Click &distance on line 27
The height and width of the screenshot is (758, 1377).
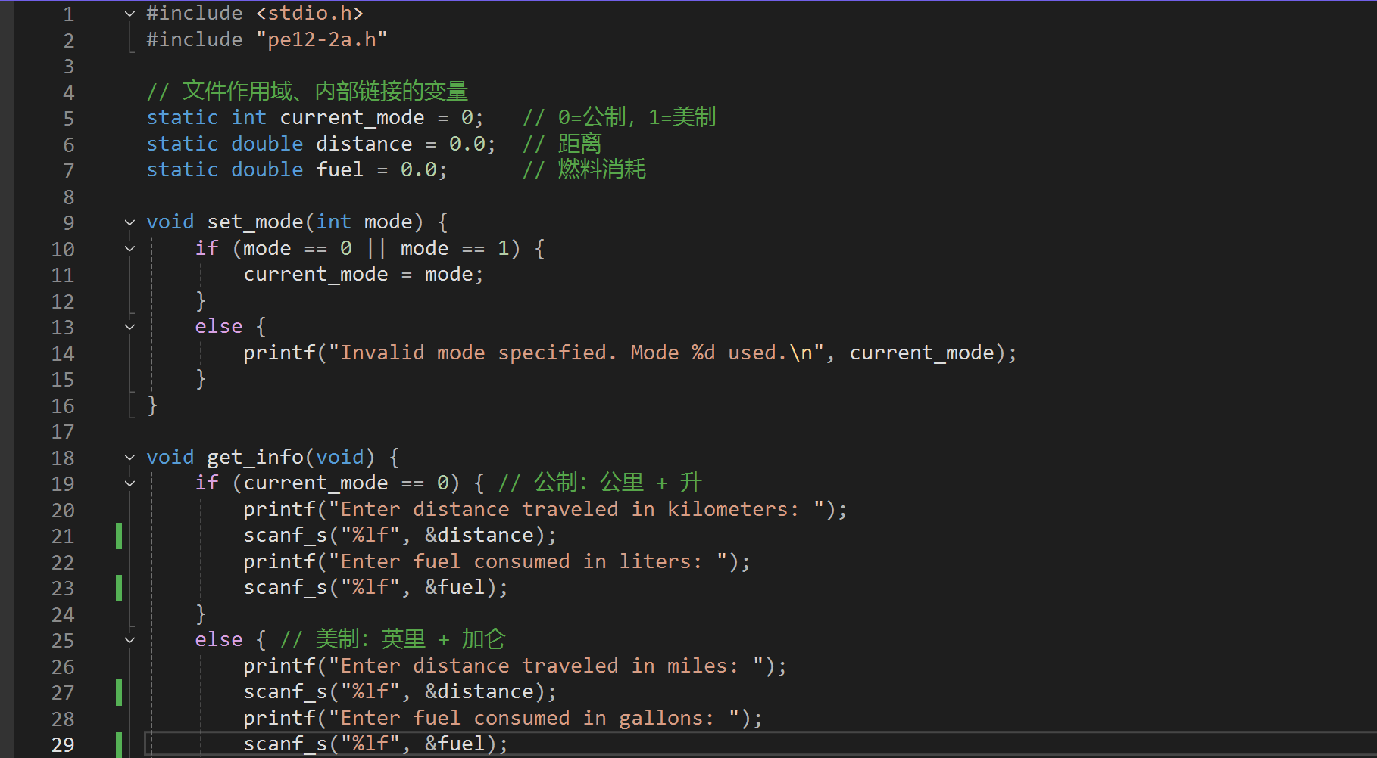(x=479, y=692)
